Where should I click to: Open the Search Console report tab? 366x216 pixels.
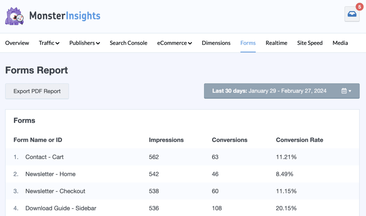(x=128, y=43)
